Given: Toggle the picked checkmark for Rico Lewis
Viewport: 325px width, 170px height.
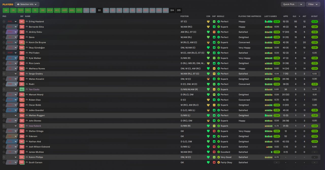Looking at the screenshot, I should (4, 63).
